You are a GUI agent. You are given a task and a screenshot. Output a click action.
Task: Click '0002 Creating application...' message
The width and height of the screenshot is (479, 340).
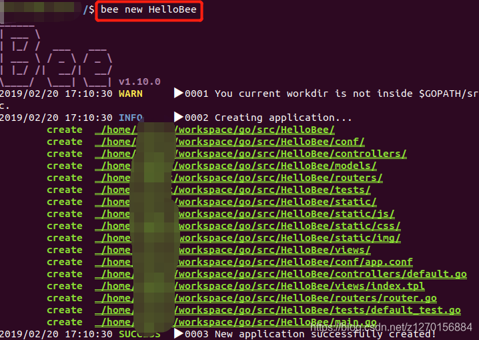click(x=268, y=118)
